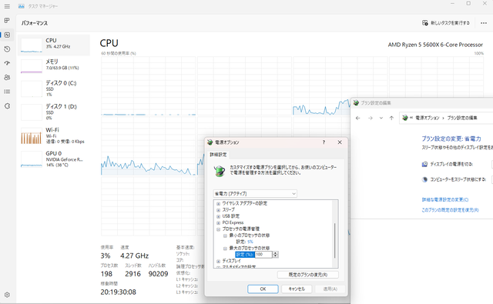This screenshot has height=304, width=493.
Task: Select the GPU 0 performance entry
Action: pyautogui.click(x=54, y=159)
